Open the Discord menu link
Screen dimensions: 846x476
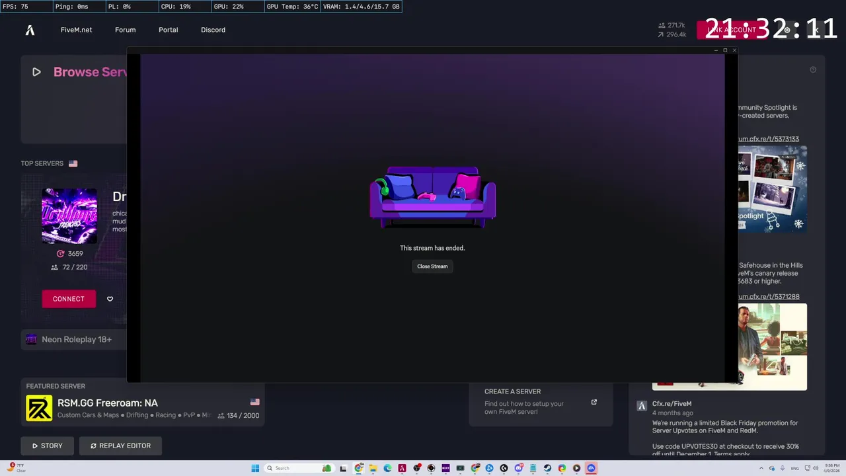click(213, 30)
